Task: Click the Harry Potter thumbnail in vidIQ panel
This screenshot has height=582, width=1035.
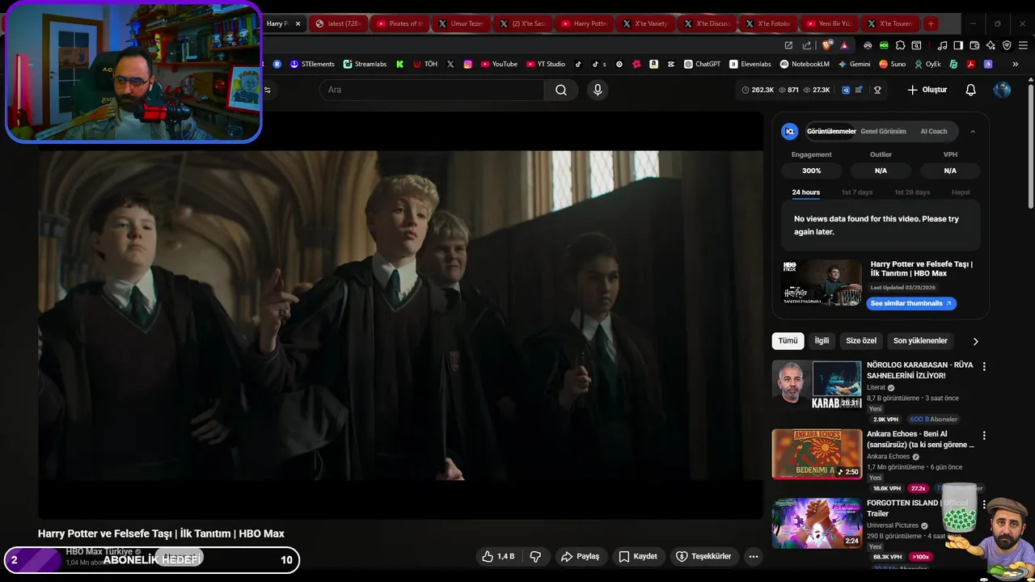Action: (822, 282)
